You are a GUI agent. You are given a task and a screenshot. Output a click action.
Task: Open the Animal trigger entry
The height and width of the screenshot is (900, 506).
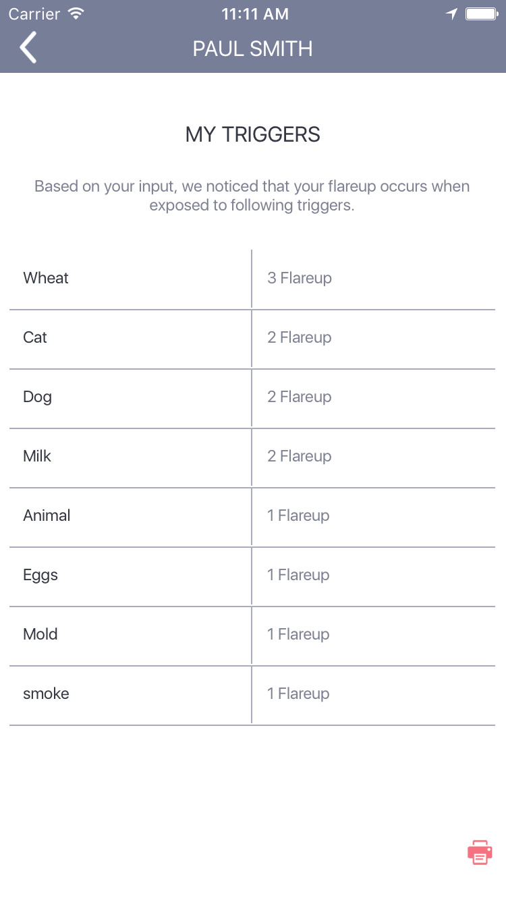click(x=252, y=517)
